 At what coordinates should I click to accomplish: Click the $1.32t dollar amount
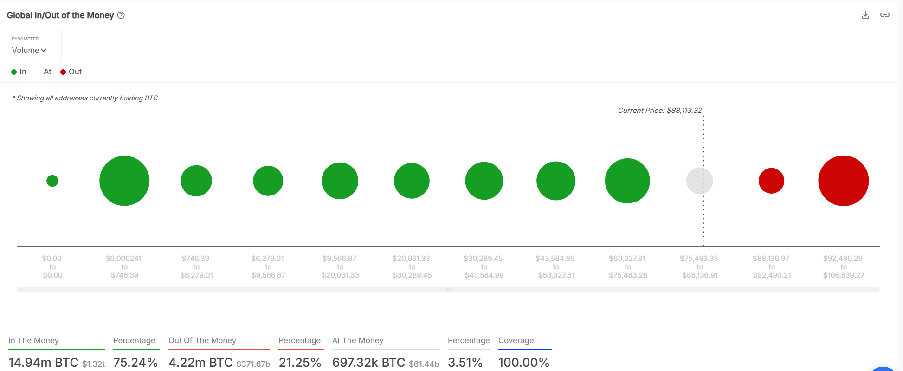click(x=94, y=364)
